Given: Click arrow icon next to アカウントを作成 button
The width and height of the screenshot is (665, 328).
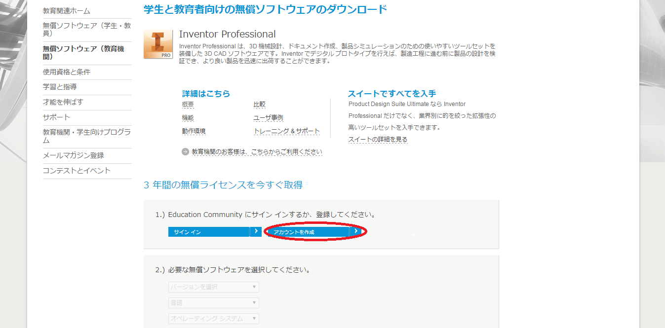Looking at the screenshot, I should 355,231.
